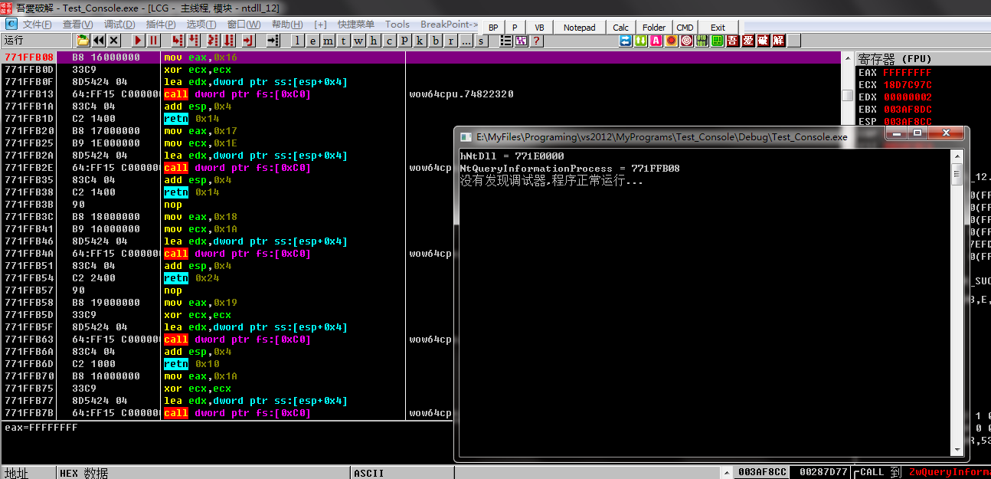Open the file-open folder icon

coord(83,40)
